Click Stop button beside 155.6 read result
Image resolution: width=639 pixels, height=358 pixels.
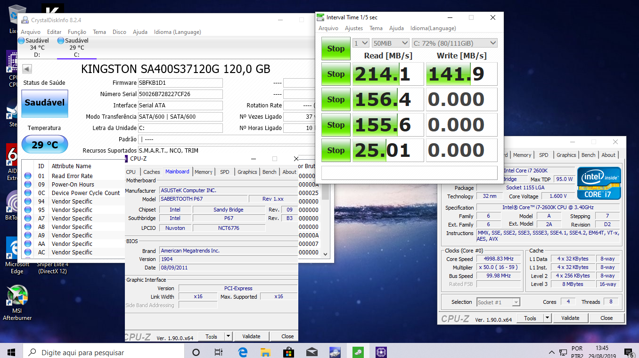click(336, 125)
